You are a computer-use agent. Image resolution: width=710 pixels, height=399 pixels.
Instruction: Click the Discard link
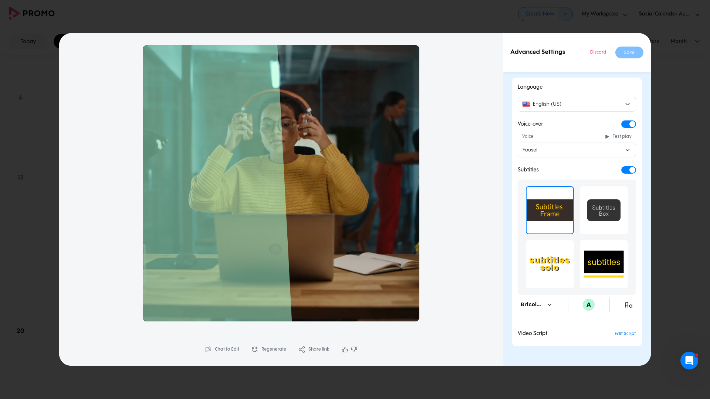click(x=598, y=52)
